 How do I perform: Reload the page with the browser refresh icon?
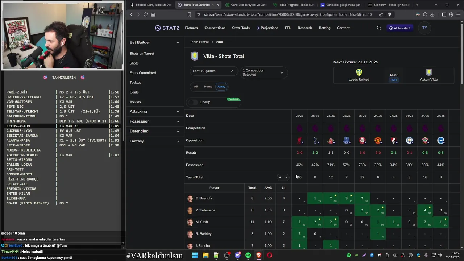(145, 14)
